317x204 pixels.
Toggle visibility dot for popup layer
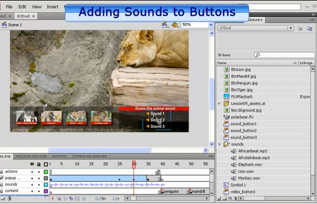32,178
